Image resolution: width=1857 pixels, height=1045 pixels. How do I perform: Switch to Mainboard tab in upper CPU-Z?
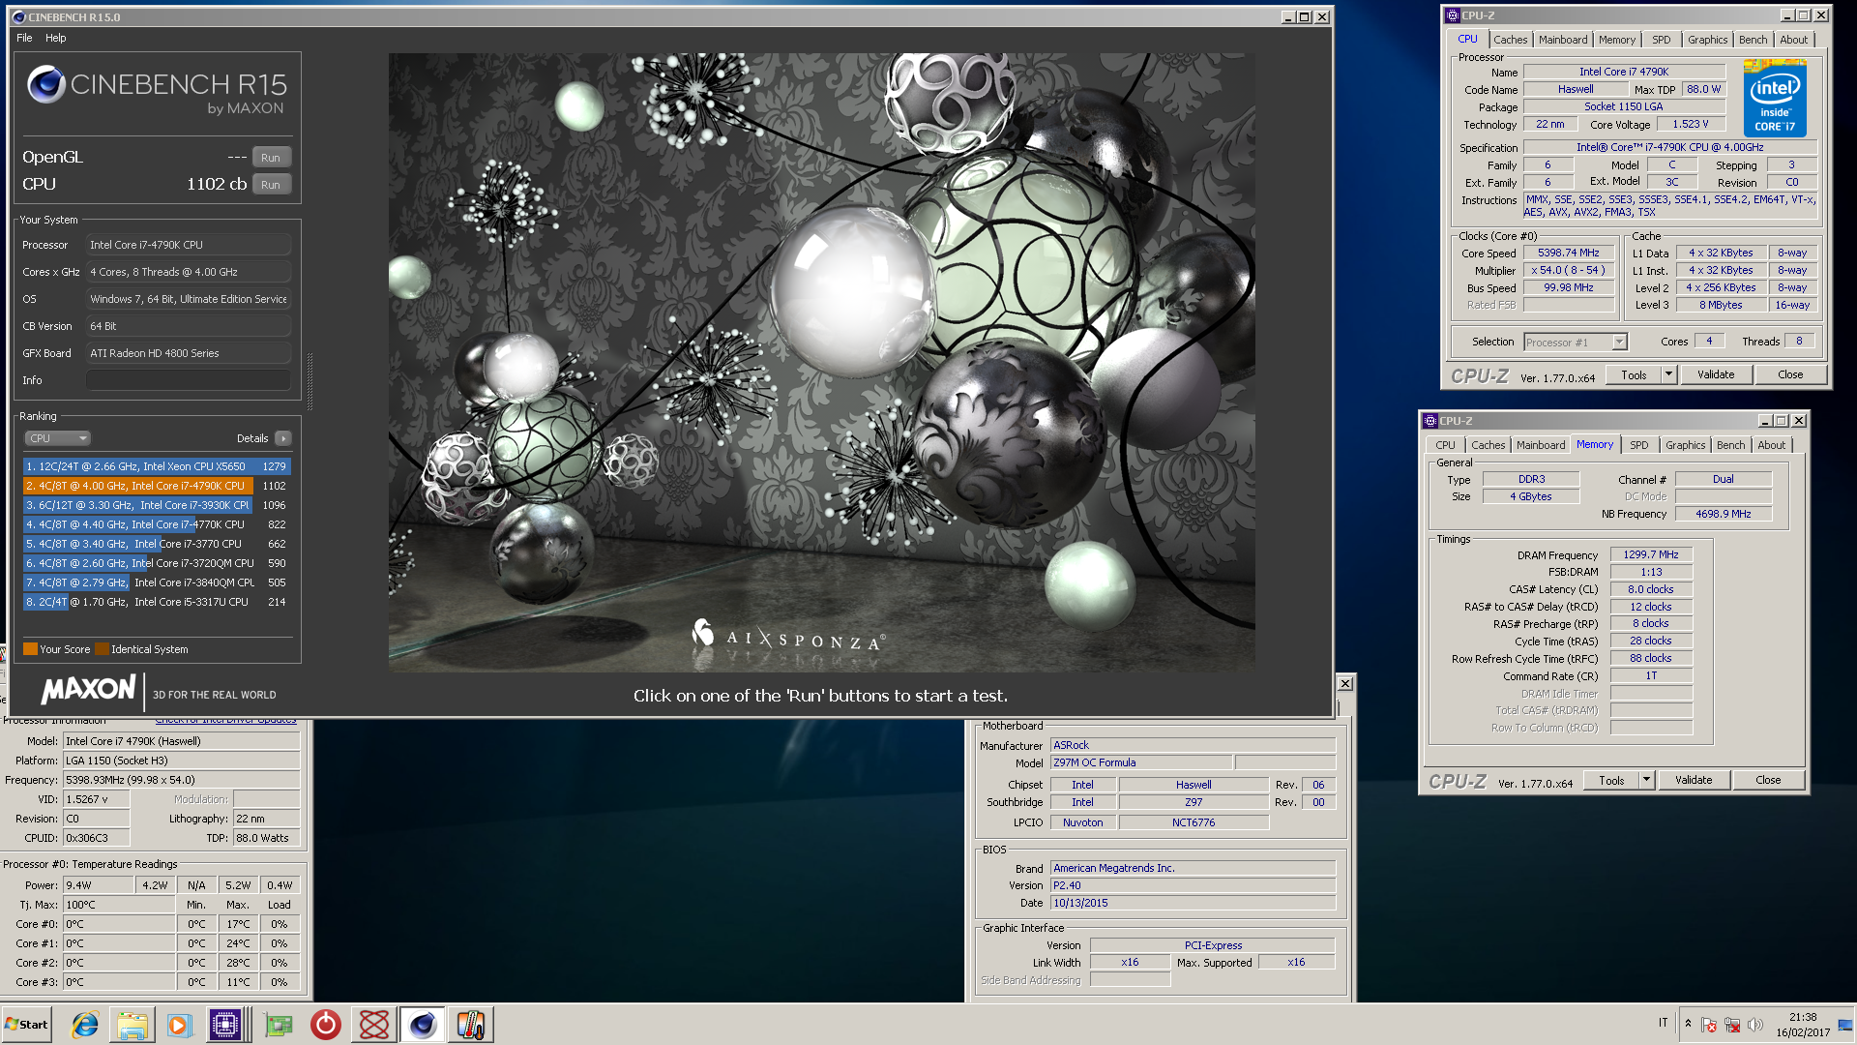coord(1563,40)
